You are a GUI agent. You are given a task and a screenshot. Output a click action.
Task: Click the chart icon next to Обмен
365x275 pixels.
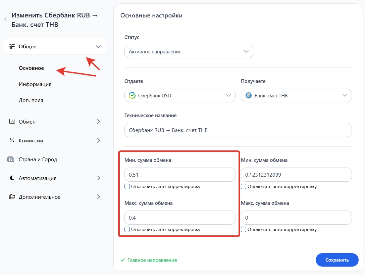(x=12, y=122)
